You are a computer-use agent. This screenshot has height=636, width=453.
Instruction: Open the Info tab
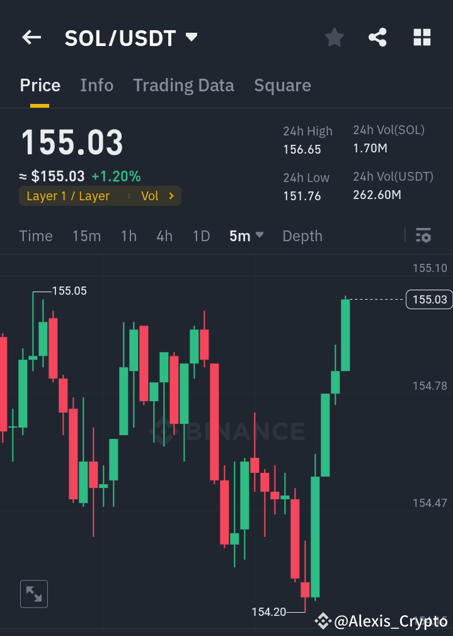[96, 85]
